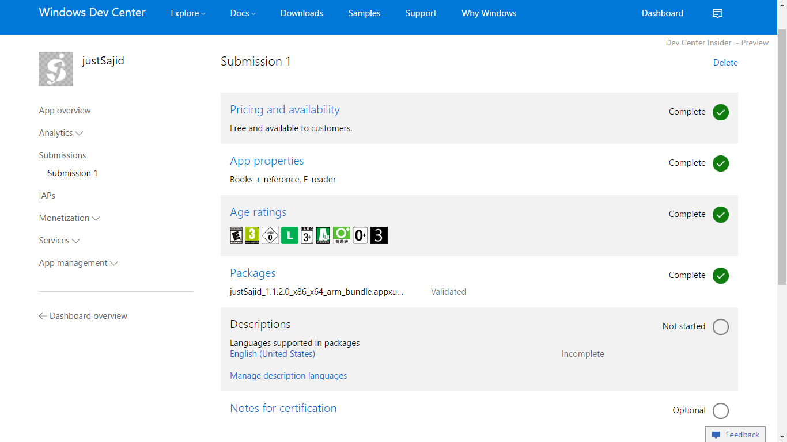Screen dimensions: 787x442
Task: Expand the Analytics section in sidebar
Action: coord(61,133)
